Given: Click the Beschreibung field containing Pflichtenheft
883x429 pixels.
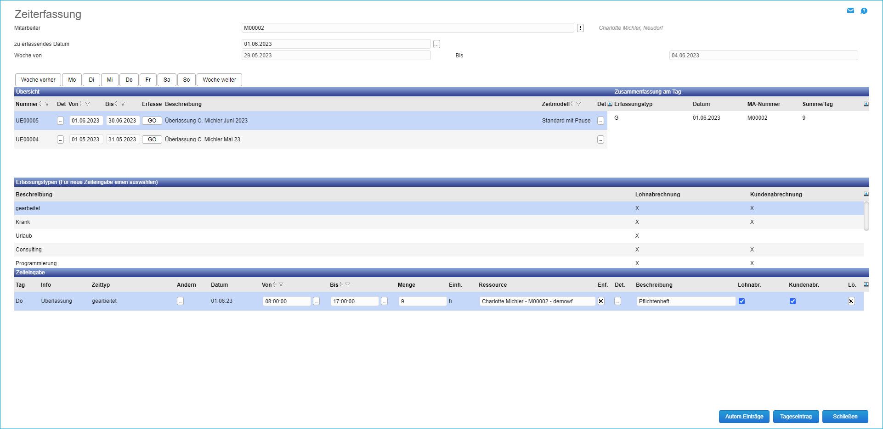Looking at the screenshot, I should pos(685,301).
